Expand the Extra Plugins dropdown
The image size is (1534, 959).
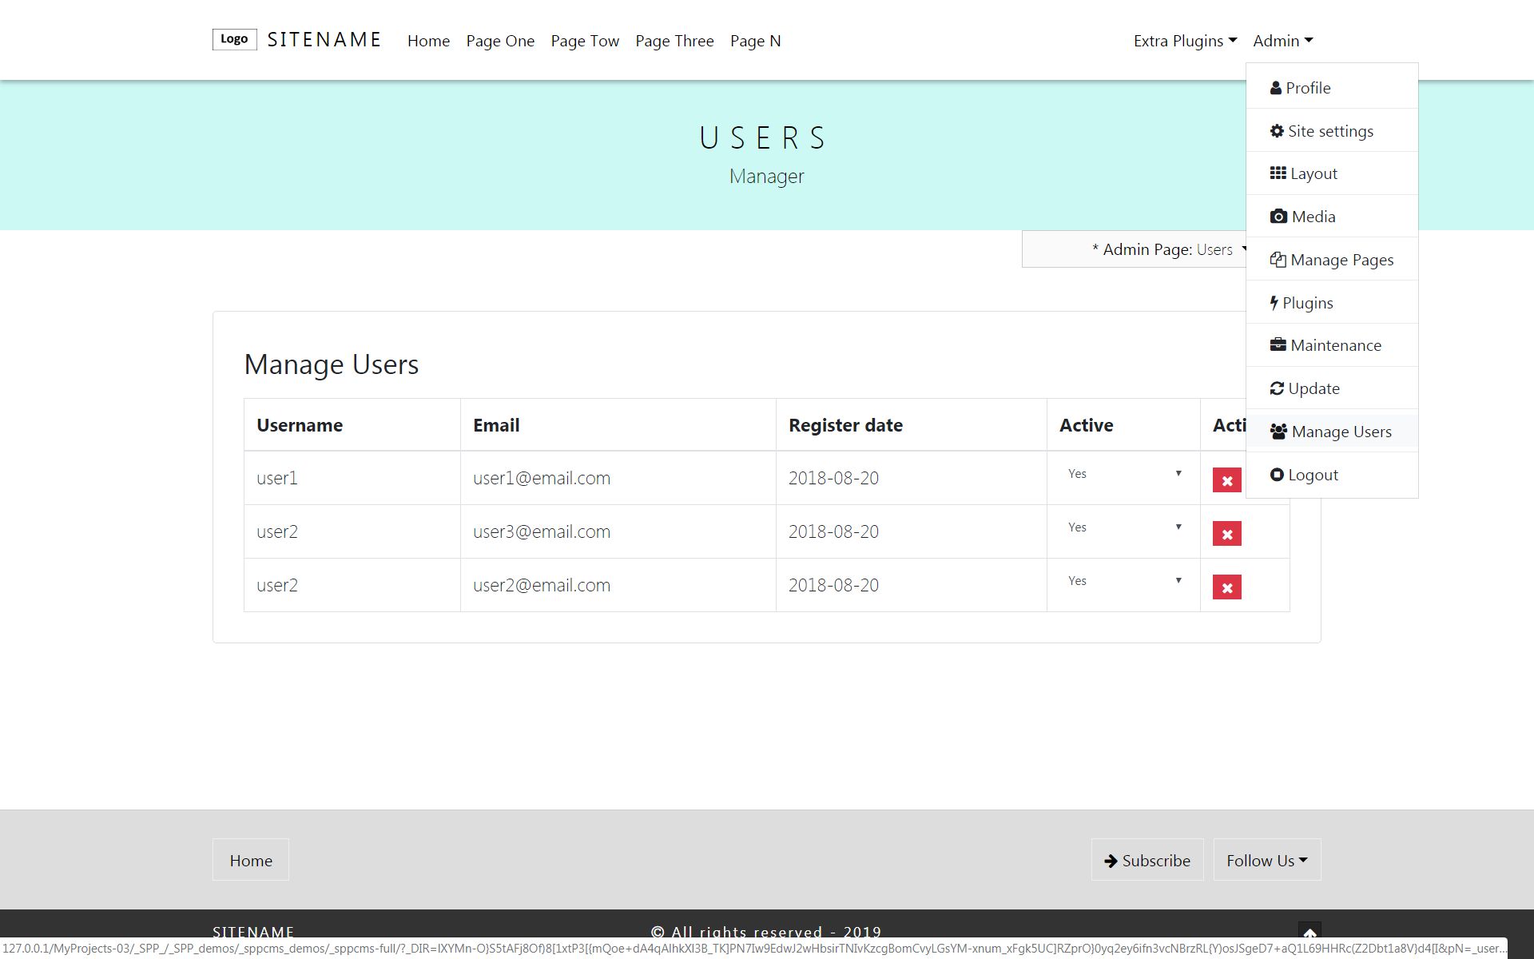(1185, 41)
